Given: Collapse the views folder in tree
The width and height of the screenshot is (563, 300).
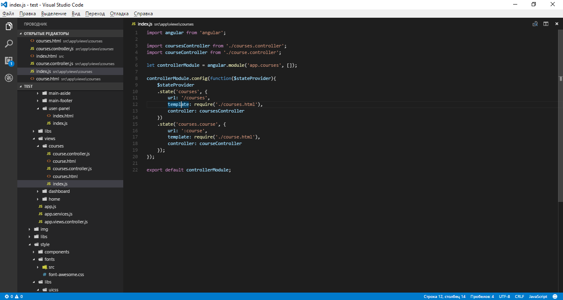Looking at the screenshot, I should click(49, 139).
